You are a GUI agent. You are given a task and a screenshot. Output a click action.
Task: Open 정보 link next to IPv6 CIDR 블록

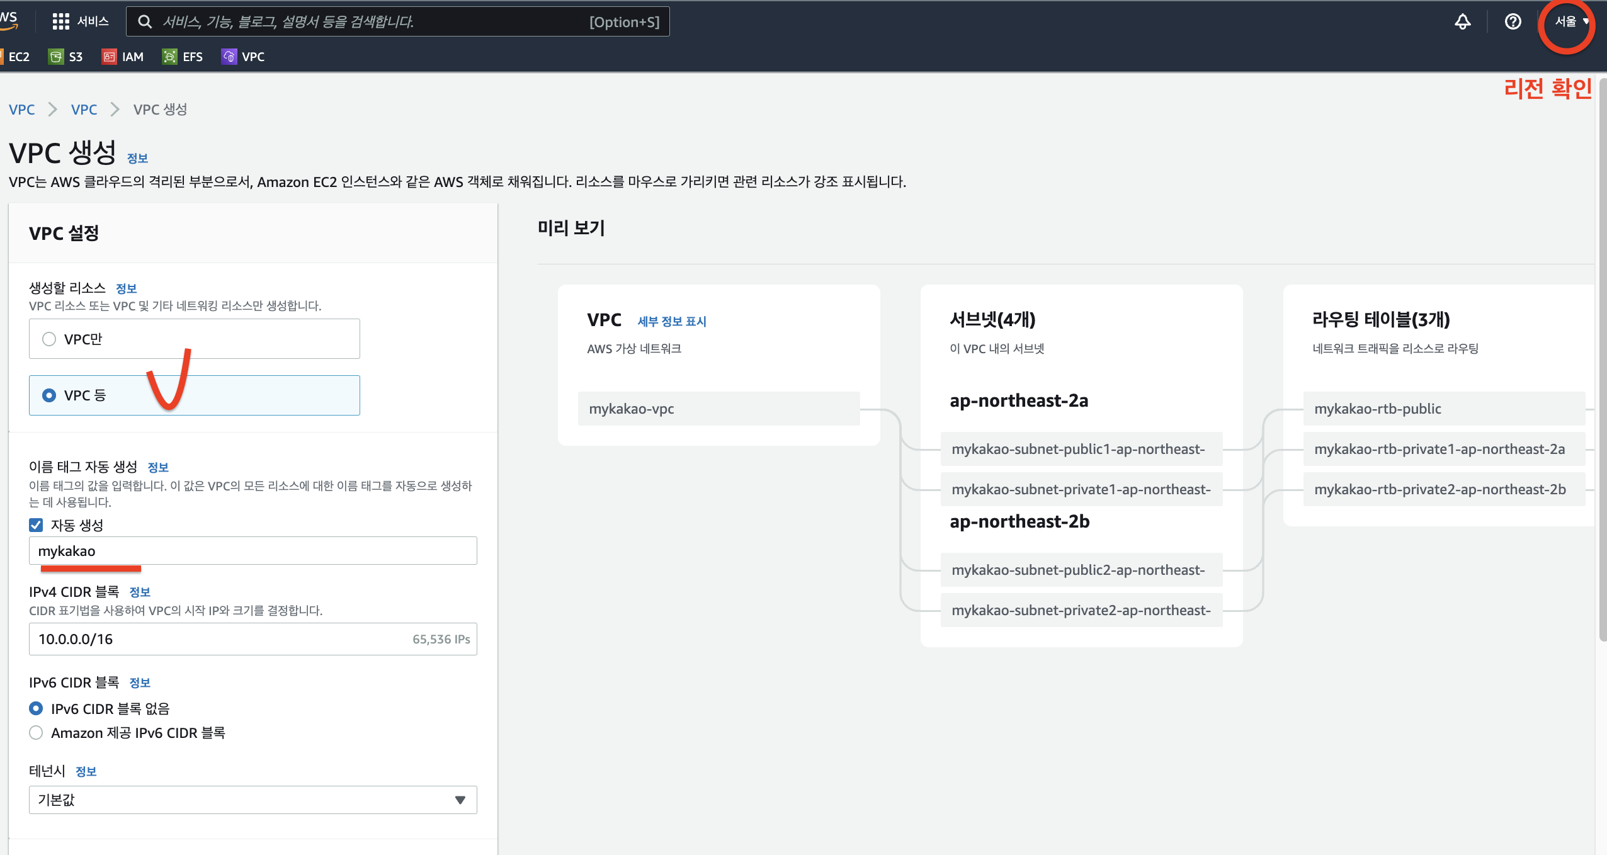(140, 682)
